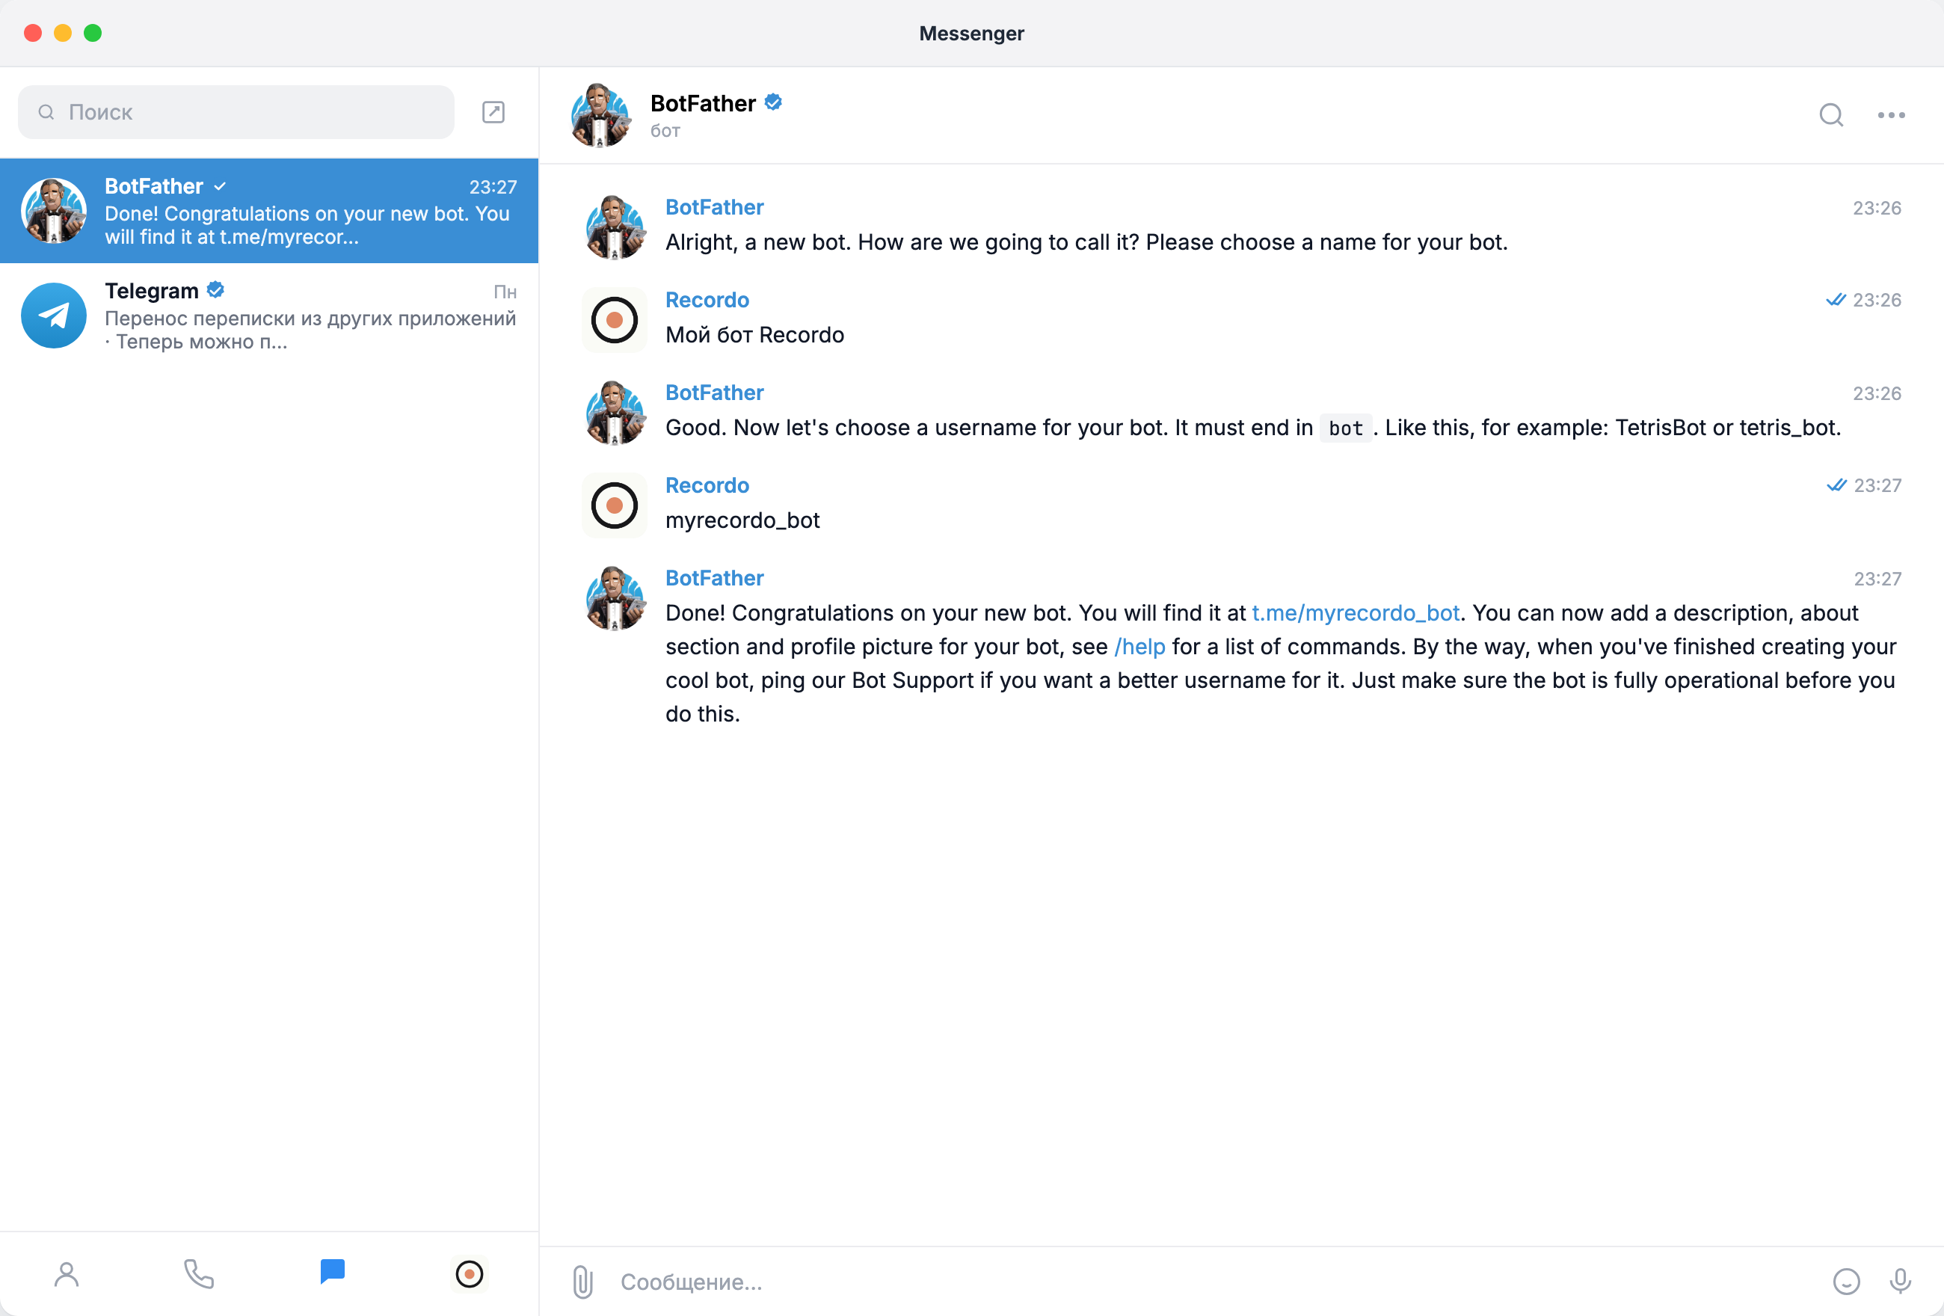Click the paperclip attach file icon
1944x1316 pixels.
[x=582, y=1281]
